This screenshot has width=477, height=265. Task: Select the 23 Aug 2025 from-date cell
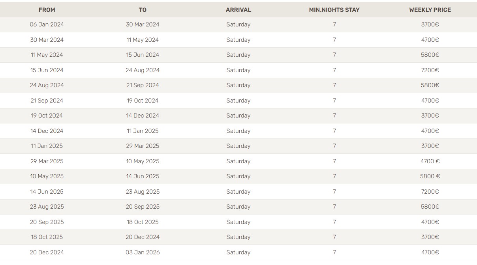pyautogui.click(x=47, y=207)
